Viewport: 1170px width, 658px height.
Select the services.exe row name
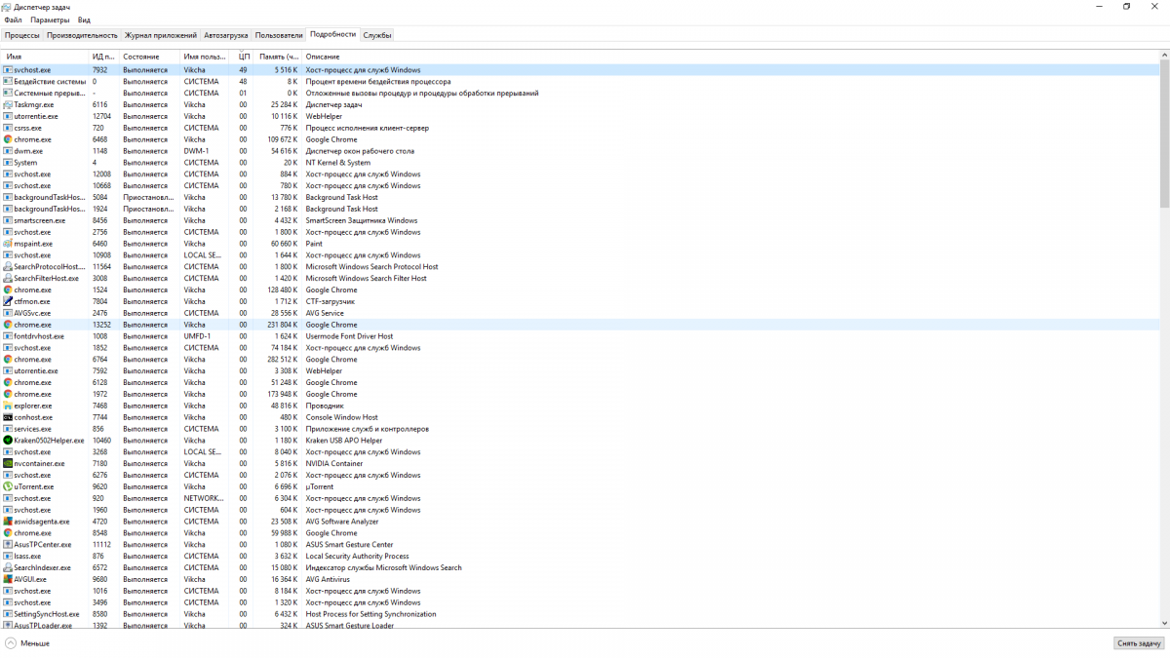[x=33, y=429]
